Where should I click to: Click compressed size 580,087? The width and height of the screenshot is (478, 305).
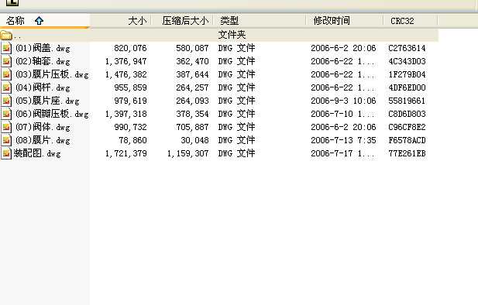[192, 48]
